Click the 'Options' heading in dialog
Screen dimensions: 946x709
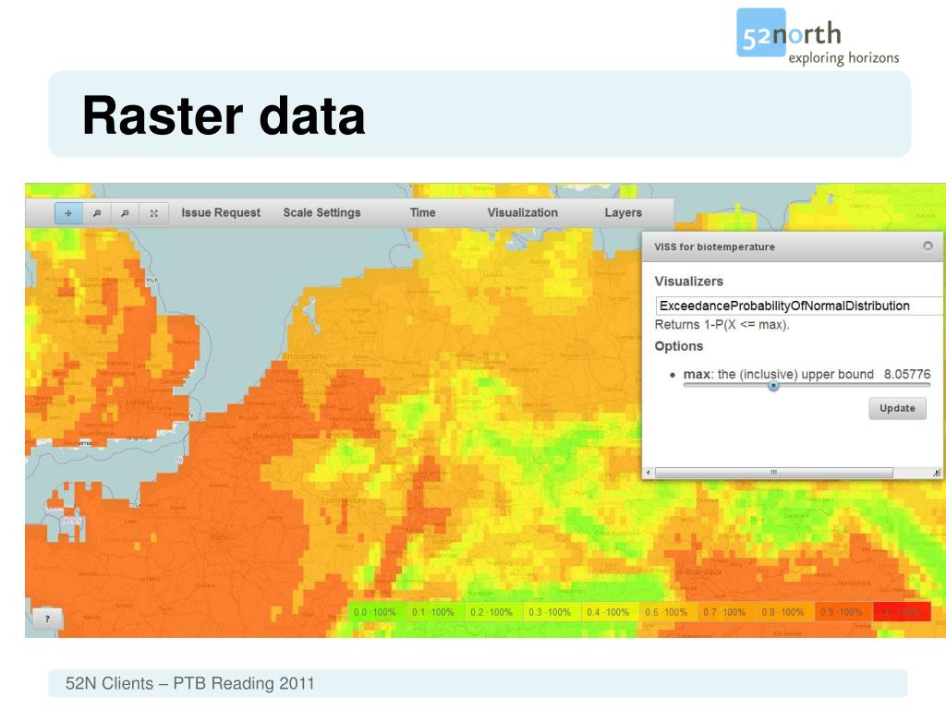679,346
